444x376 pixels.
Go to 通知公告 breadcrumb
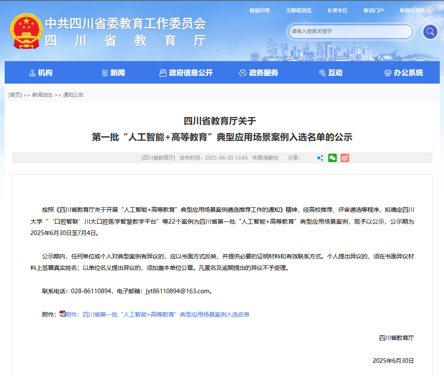(x=73, y=95)
